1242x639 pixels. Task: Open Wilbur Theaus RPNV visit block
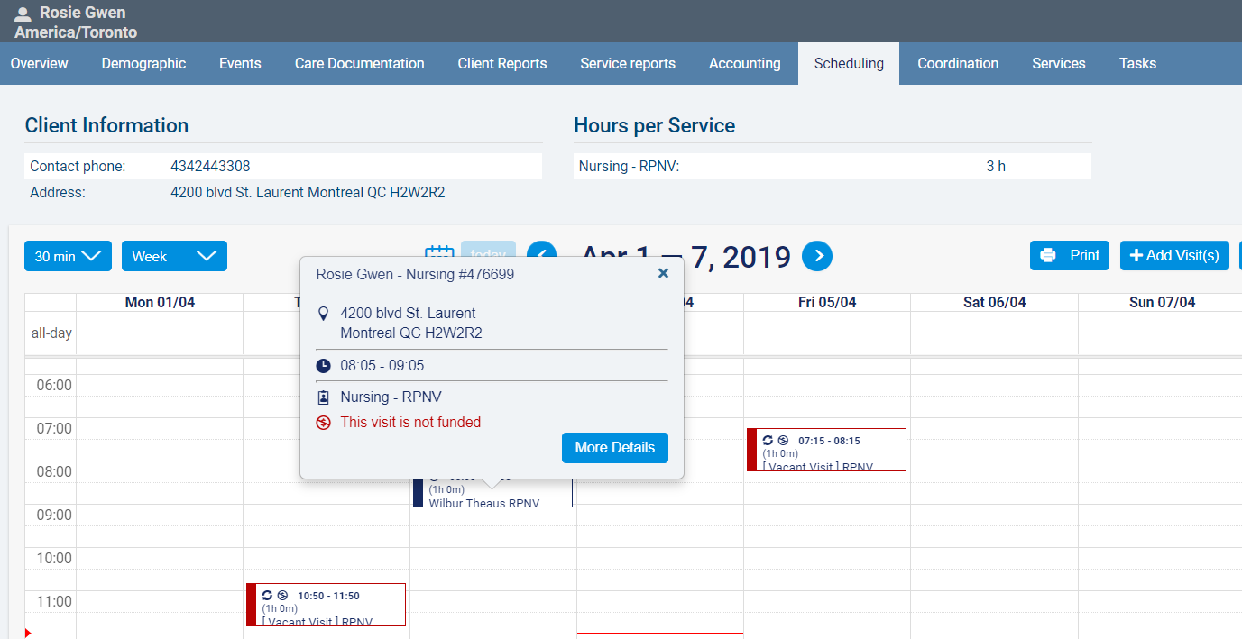492,496
